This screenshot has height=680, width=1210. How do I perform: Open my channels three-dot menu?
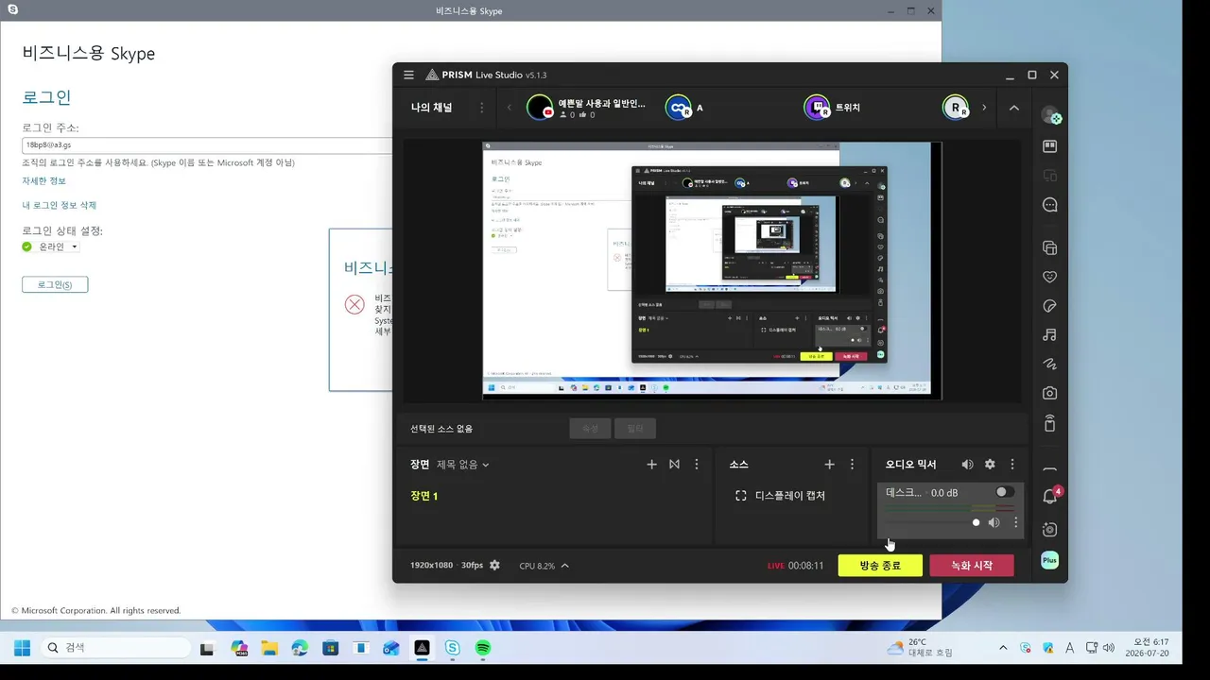pos(481,108)
